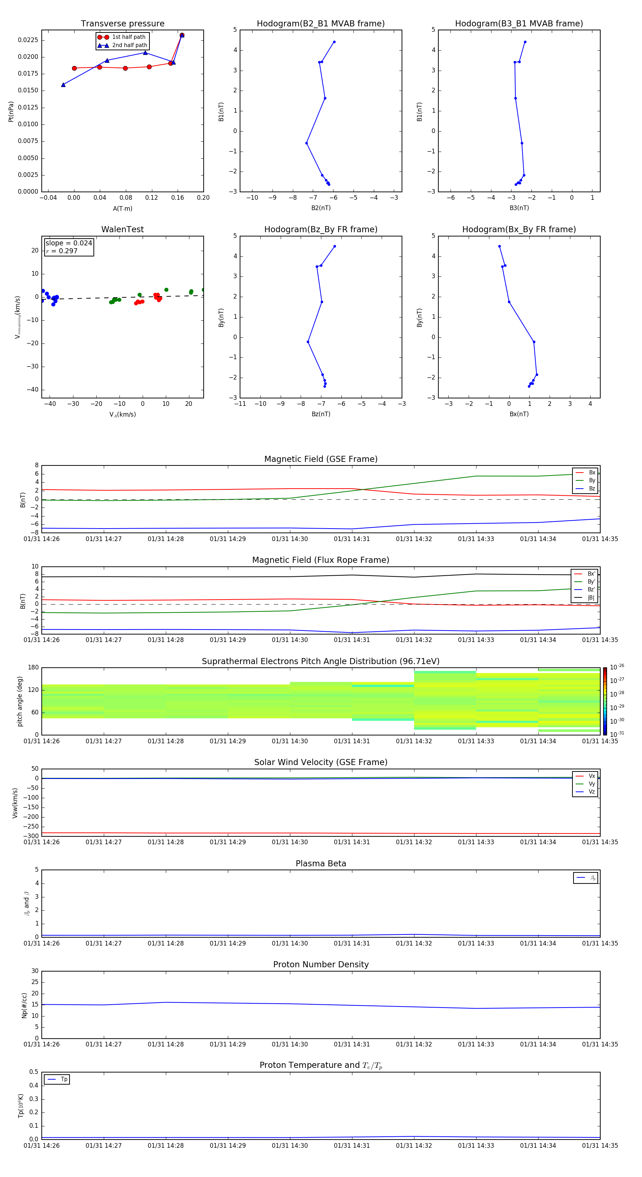The width and height of the screenshot is (642, 1177).
Task: Select the "Hodogram(B3_B1 MVAB frame)" title
Action: 519,24
